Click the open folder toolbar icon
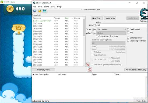 (x=40, y=11)
